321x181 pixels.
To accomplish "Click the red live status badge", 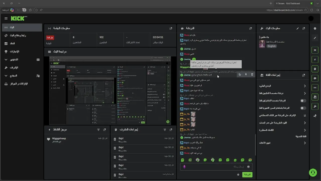I will click(x=50, y=37).
